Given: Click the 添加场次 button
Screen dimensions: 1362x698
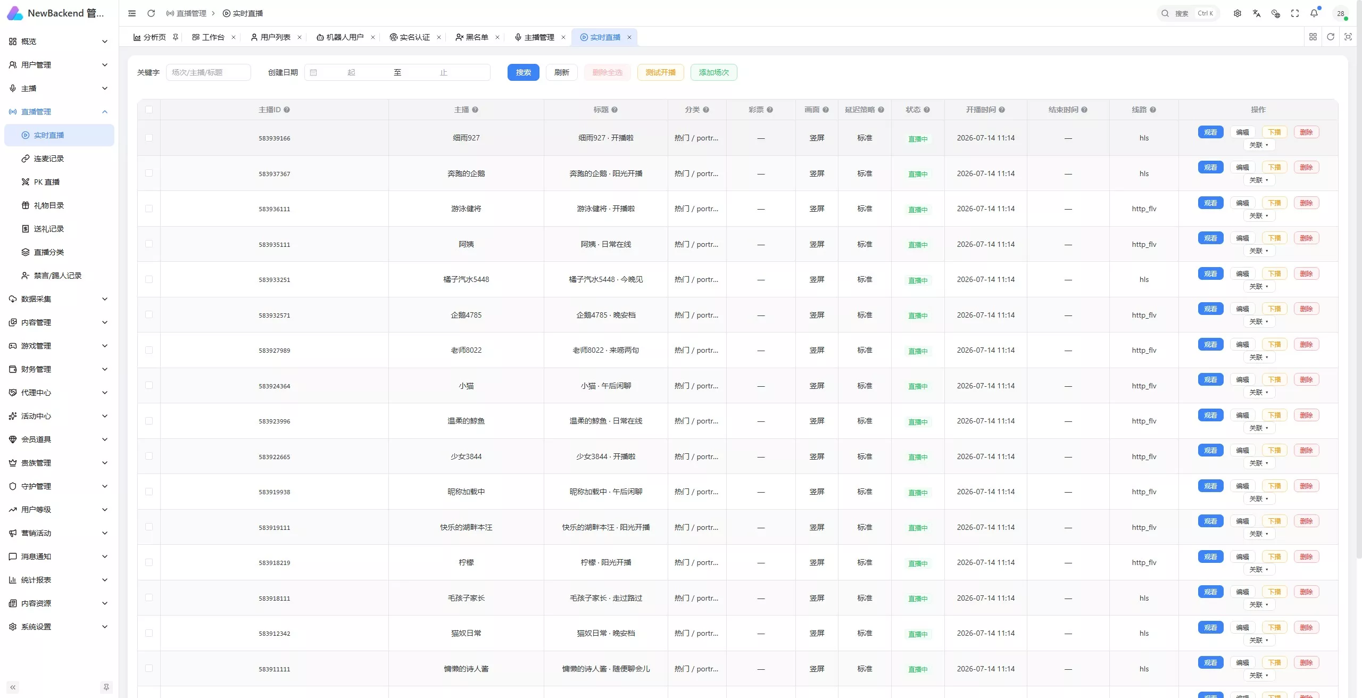Looking at the screenshot, I should pos(714,72).
